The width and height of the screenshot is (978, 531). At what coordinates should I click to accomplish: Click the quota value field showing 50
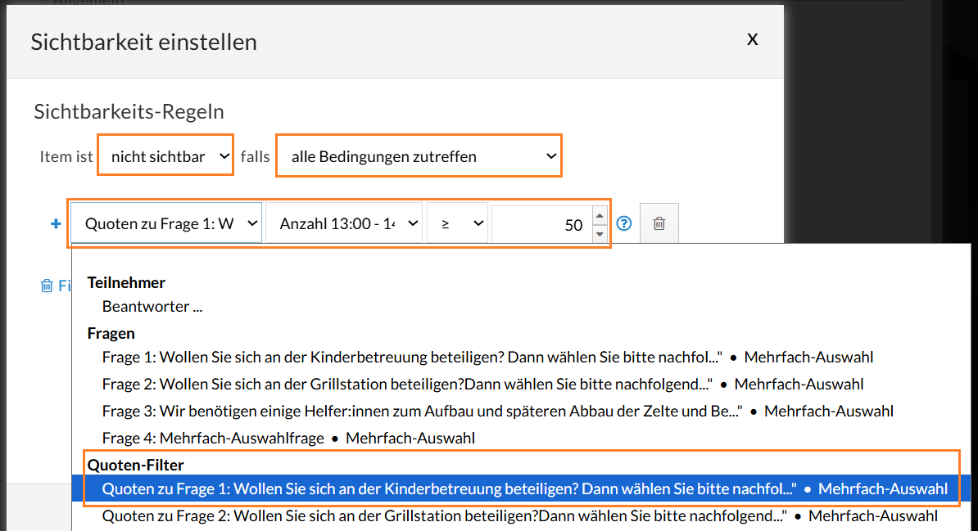(x=539, y=224)
